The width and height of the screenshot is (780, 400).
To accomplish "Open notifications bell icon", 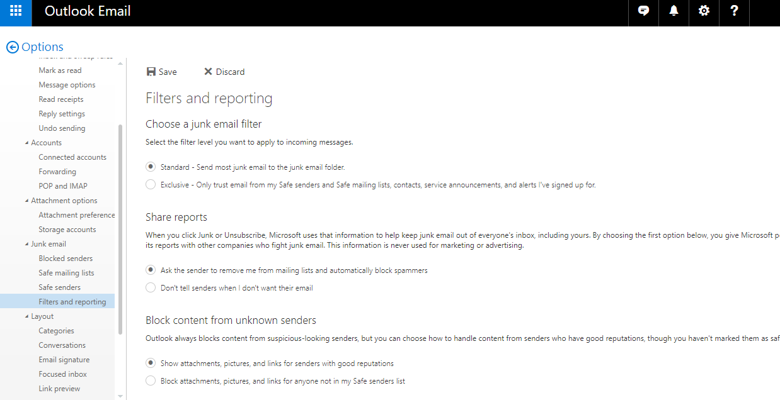I will [x=674, y=11].
